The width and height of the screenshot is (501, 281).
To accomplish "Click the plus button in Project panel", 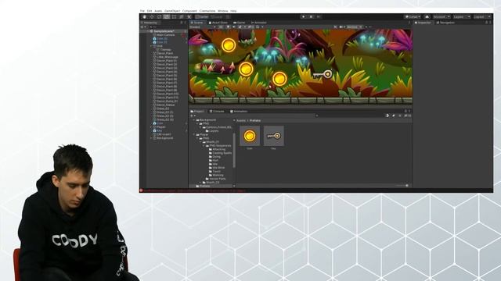I will pos(192,116).
